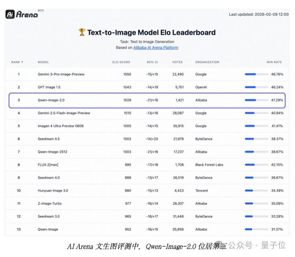The height and width of the screenshot is (257, 295).
Task: Click the ORGANIZATION column header
Action: (x=207, y=62)
